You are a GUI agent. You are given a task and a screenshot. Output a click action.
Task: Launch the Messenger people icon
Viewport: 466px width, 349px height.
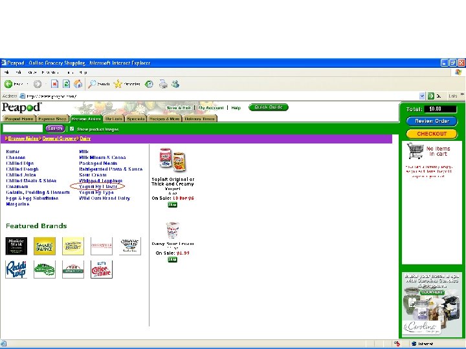[x=175, y=84]
